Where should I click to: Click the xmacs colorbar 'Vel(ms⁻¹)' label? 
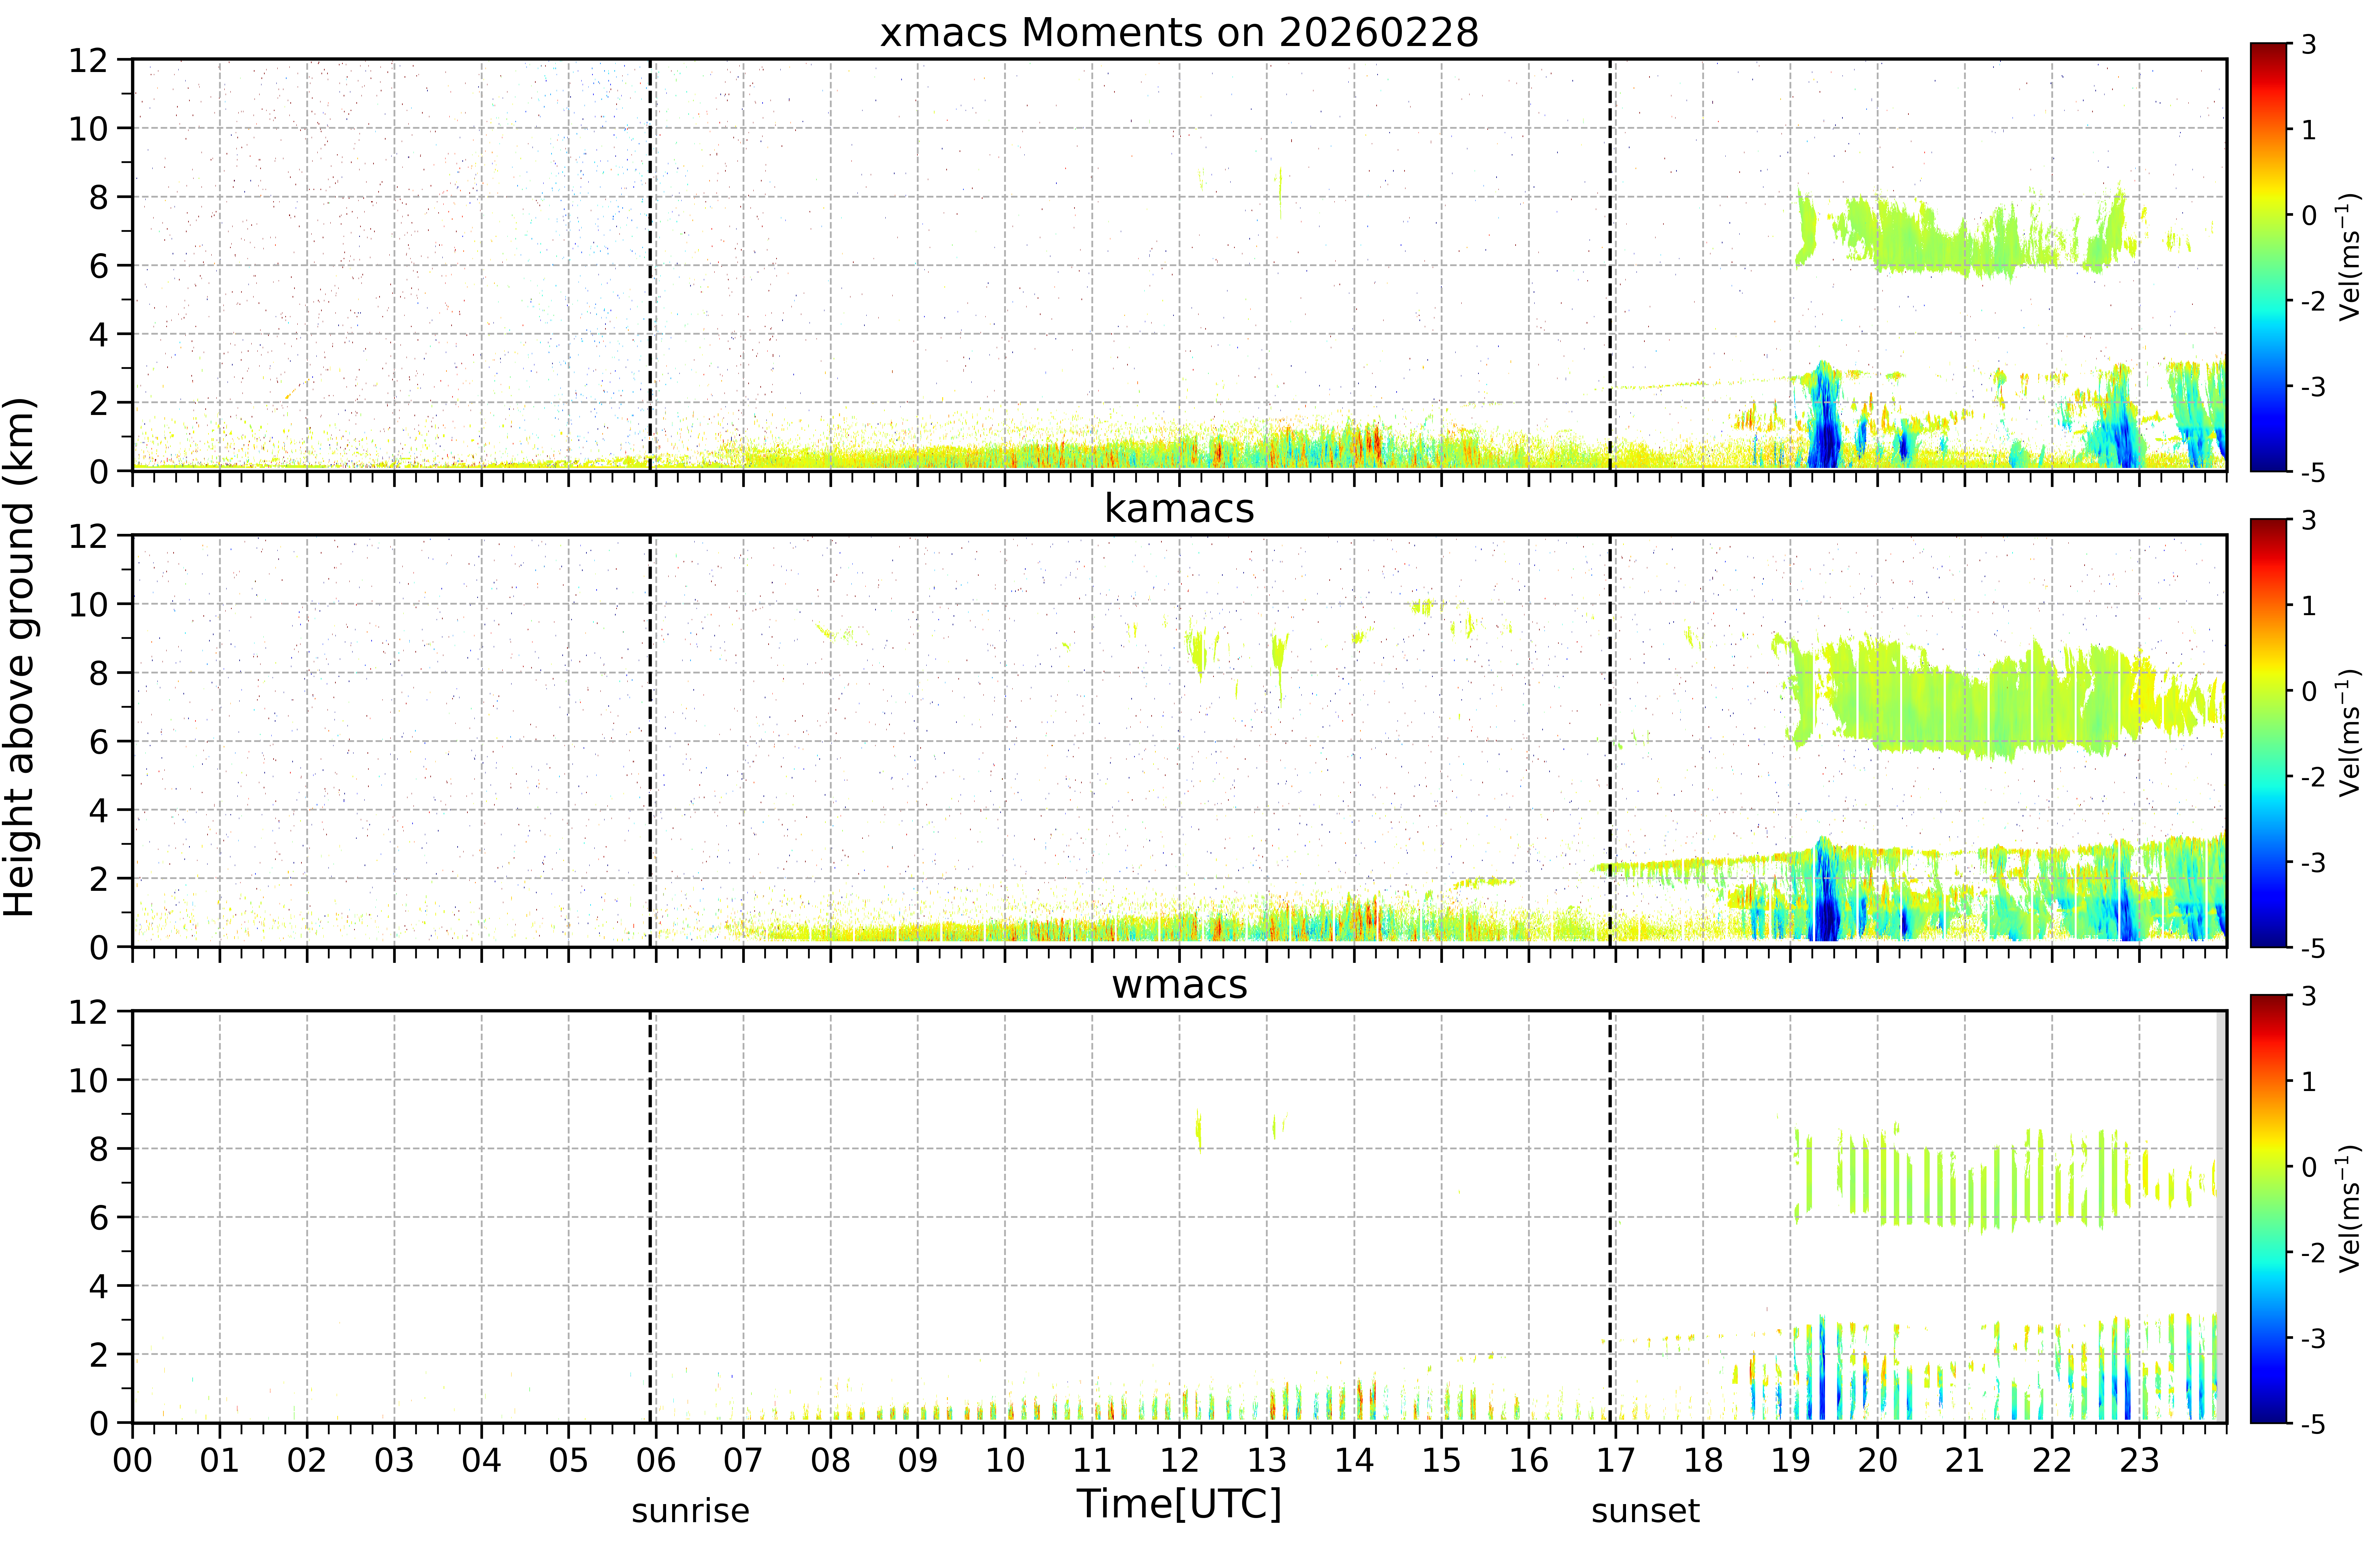(2349, 257)
